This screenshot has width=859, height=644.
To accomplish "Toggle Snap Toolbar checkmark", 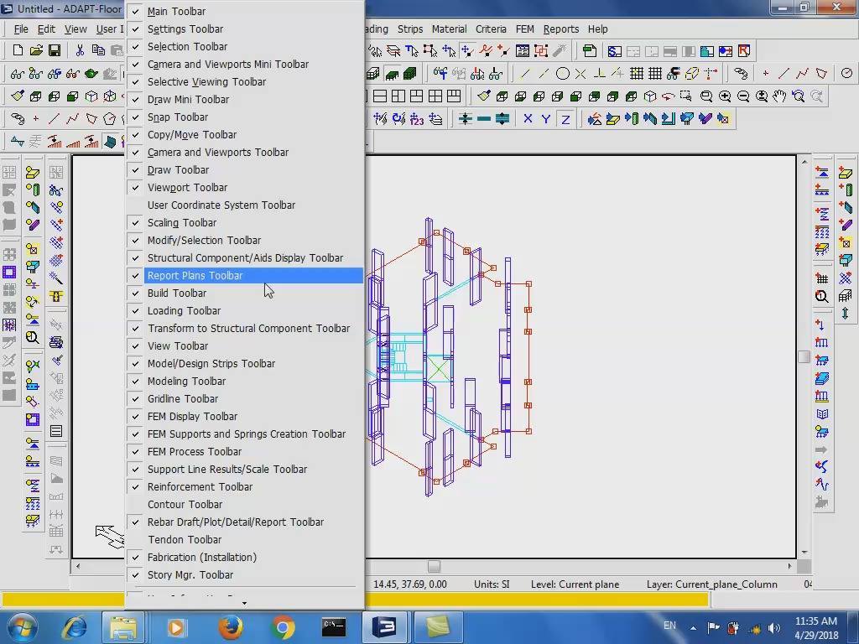I will 135,117.
